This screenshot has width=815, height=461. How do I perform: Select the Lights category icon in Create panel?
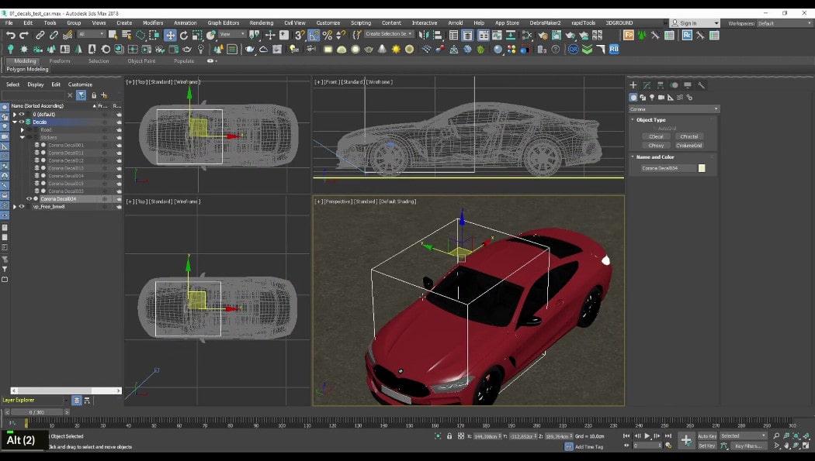point(652,98)
